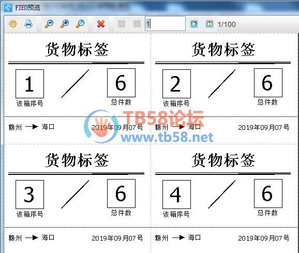The height and width of the screenshot is (253, 299).
Task: Click the 货物标签 heading of first label
Action: [x=77, y=49]
